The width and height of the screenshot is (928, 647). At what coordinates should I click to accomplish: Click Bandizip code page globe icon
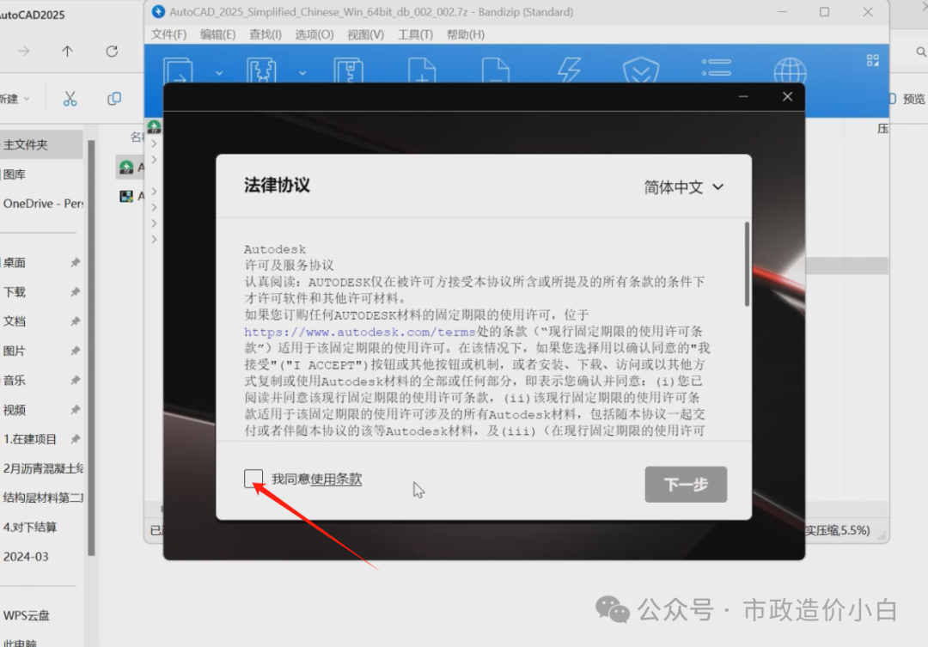pos(791,70)
